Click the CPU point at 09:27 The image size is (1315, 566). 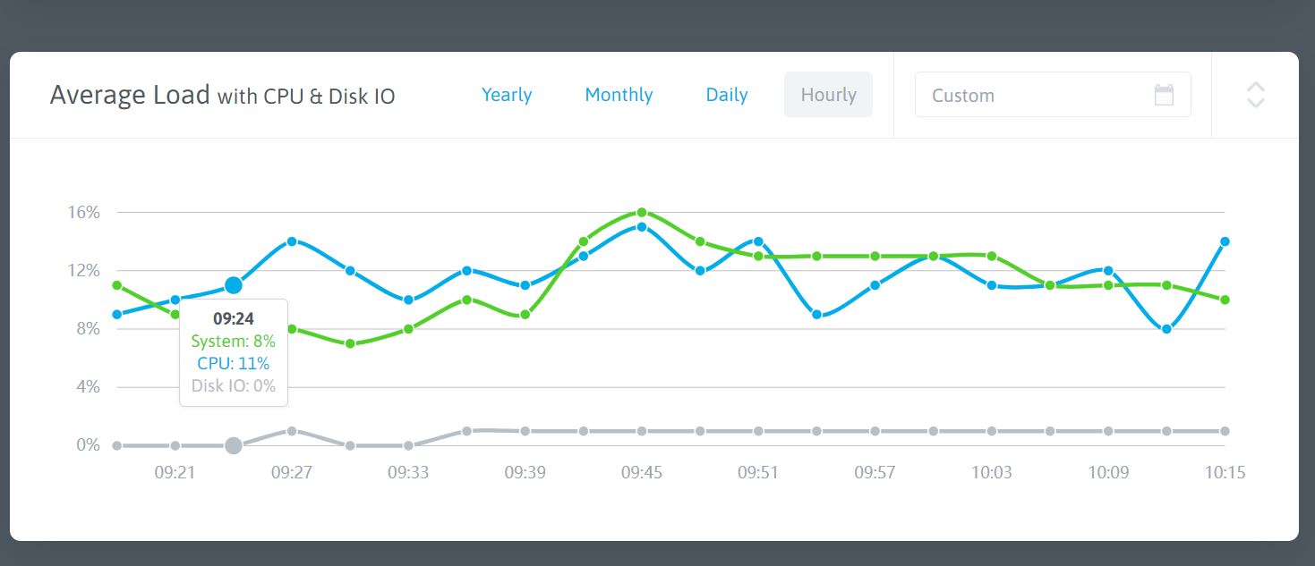292,241
